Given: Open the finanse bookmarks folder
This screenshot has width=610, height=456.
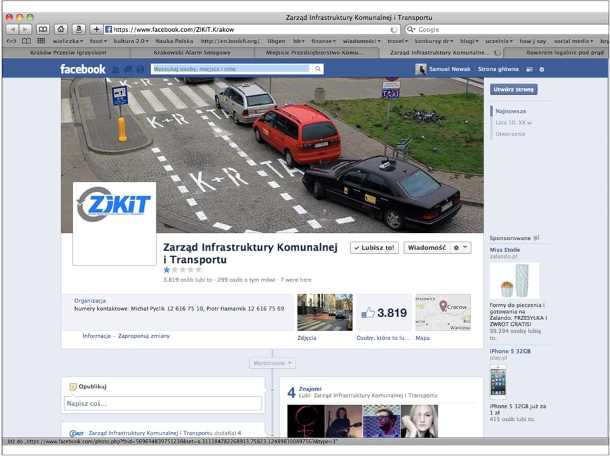Looking at the screenshot, I should [323, 41].
